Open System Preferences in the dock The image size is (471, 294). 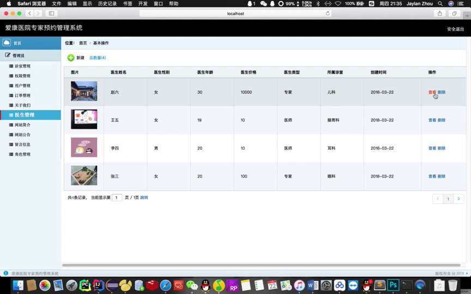[326, 285]
